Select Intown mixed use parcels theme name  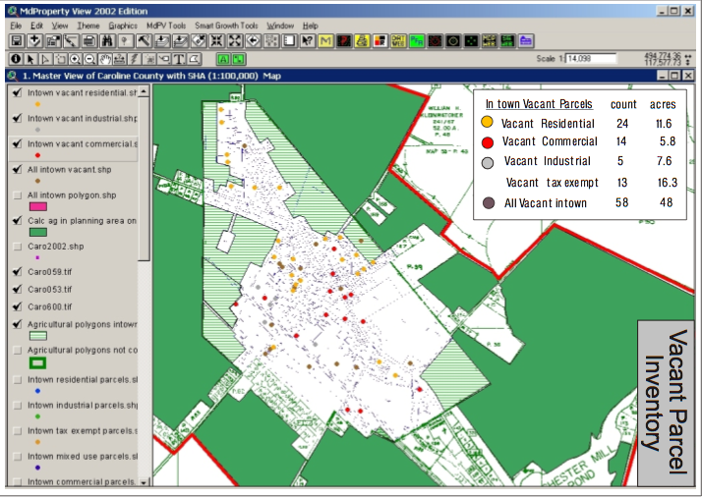pos(83,457)
